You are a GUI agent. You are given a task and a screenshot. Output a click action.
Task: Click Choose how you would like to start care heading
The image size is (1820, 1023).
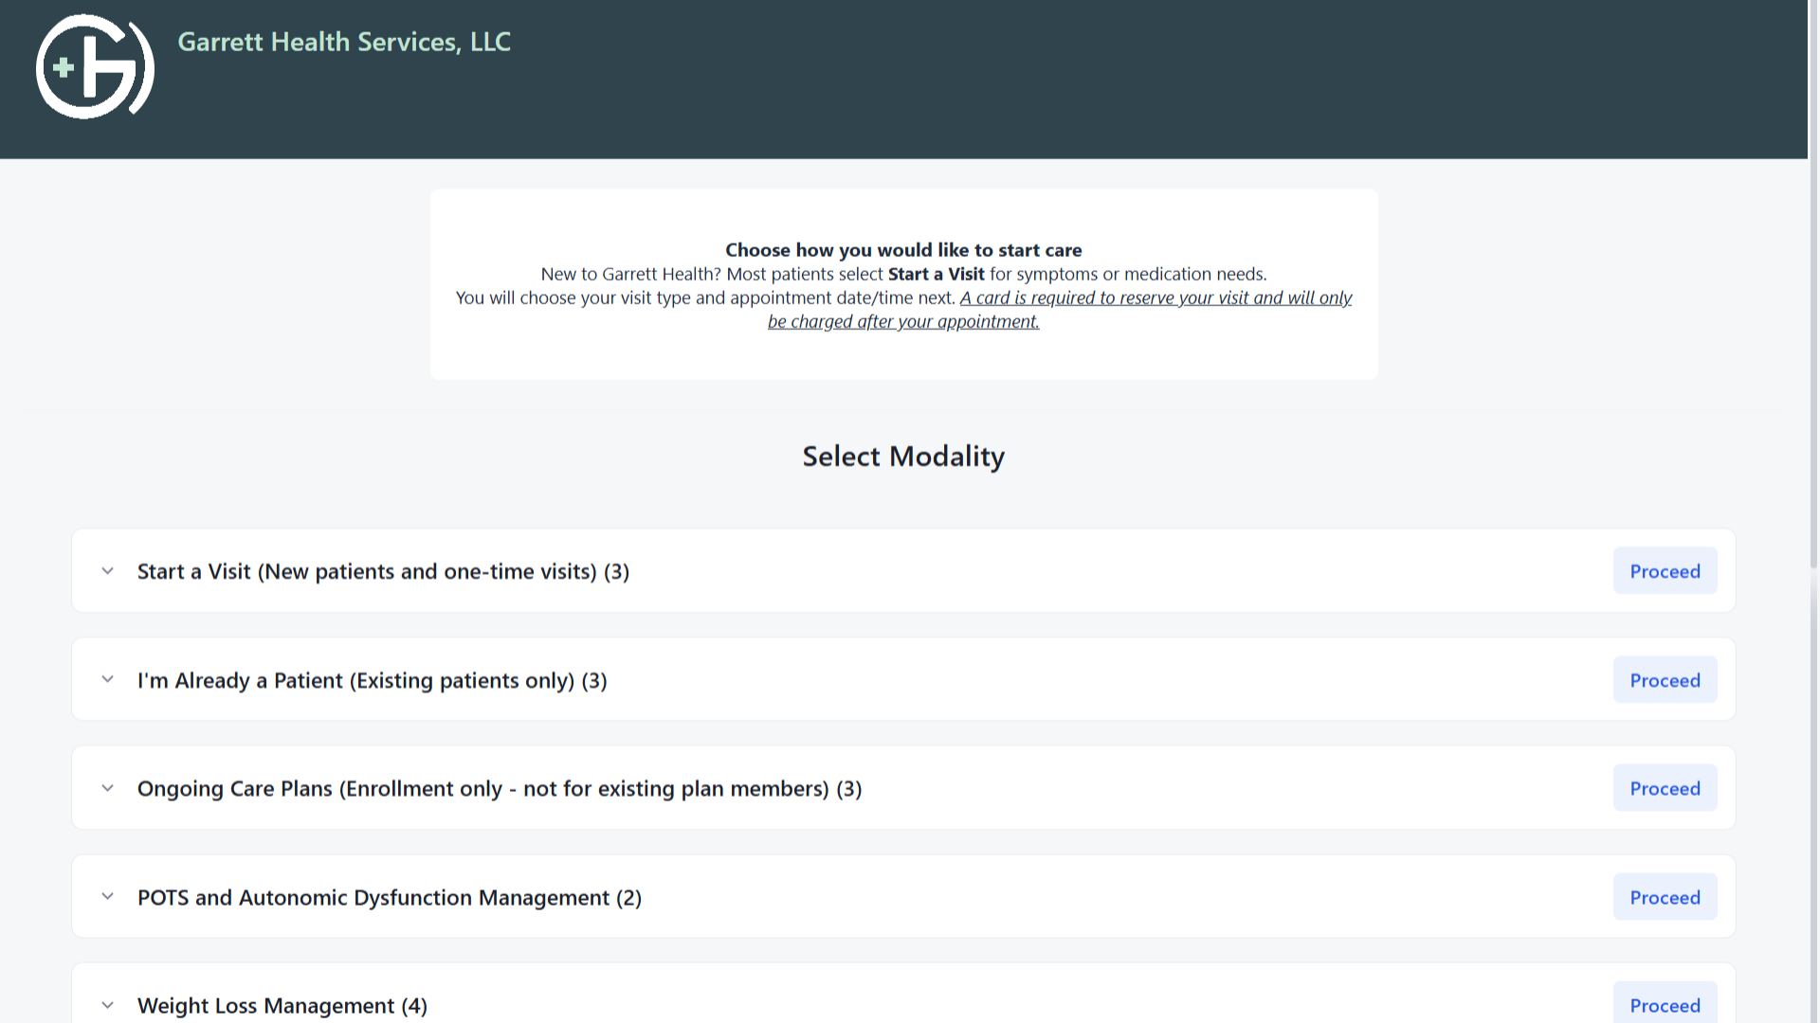tap(903, 250)
